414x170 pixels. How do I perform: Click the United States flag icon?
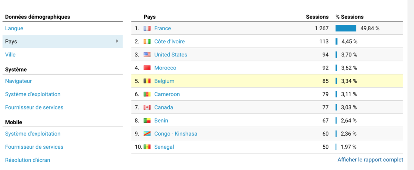(x=147, y=55)
